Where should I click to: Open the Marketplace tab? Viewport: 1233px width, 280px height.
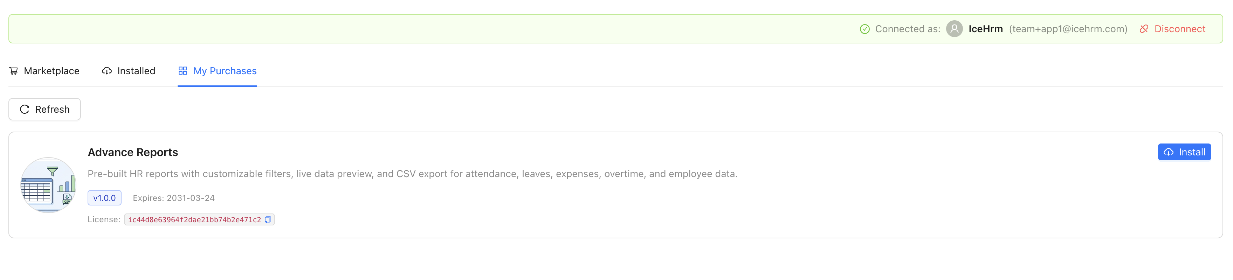[51, 71]
